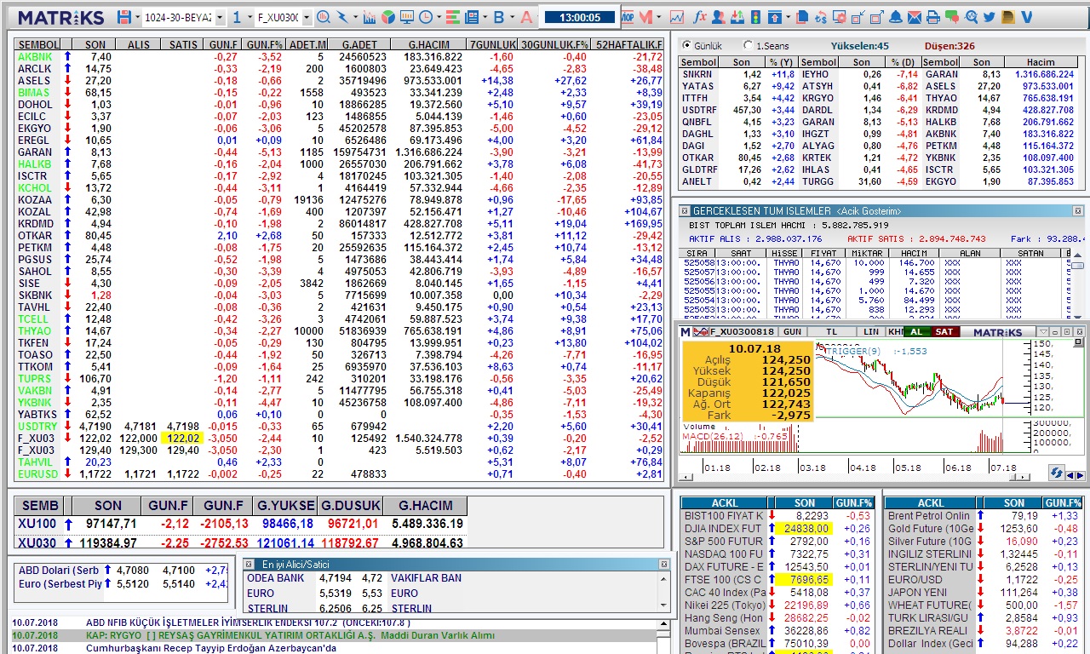Open the F_XU030 symbol dropdown
The height and width of the screenshot is (654, 1090).
click(307, 18)
